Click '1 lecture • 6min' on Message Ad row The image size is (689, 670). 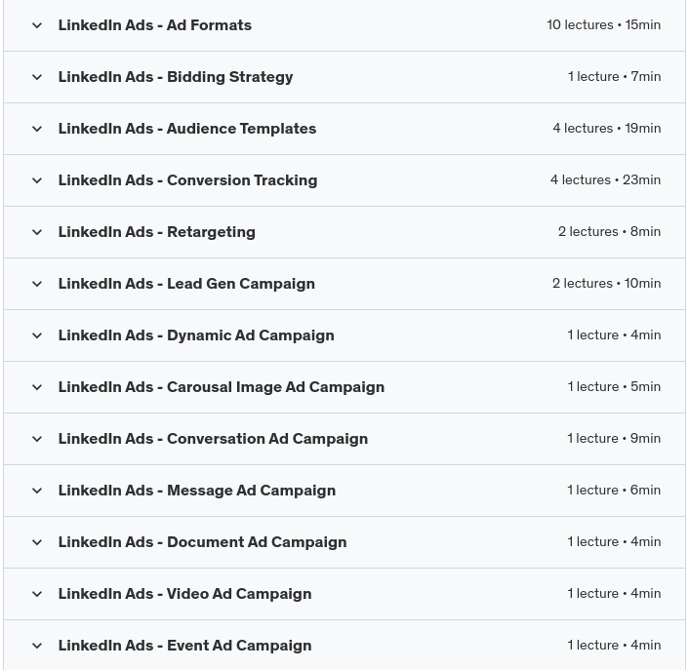[614, 491]
